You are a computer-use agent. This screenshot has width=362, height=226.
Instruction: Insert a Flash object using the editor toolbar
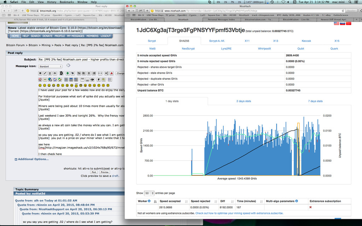[x=40, y=79]
